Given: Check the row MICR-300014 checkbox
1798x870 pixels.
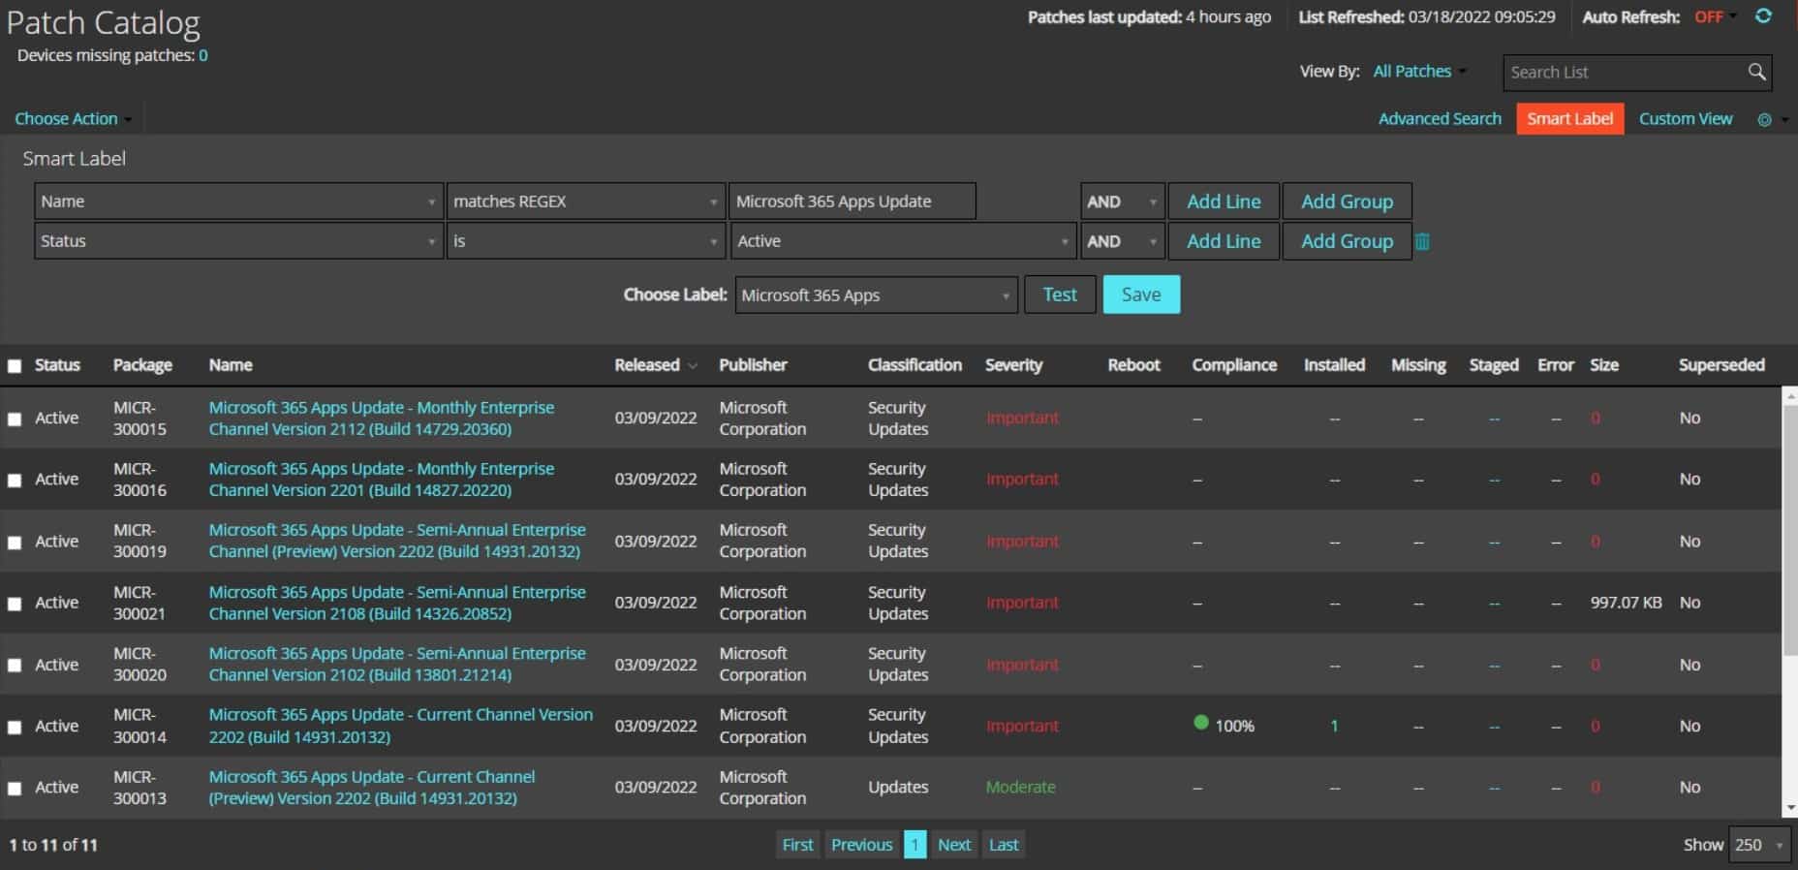Looking at the screenshot, I should click(15, 727).
